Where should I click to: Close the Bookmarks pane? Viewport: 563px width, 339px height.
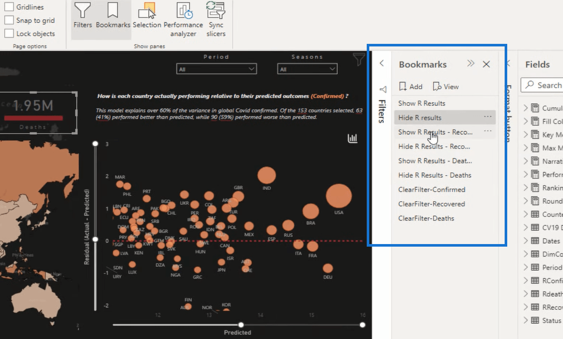click(x=487, y=64)
